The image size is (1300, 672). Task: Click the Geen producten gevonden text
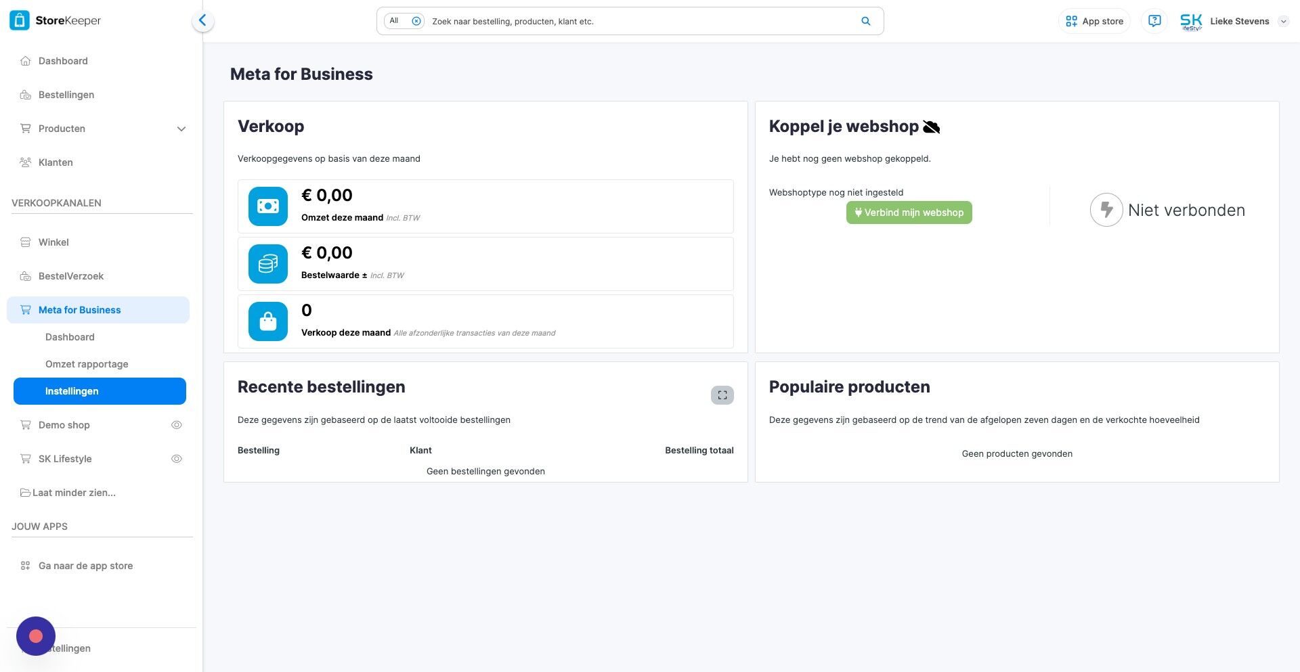tap(1017, 454)
